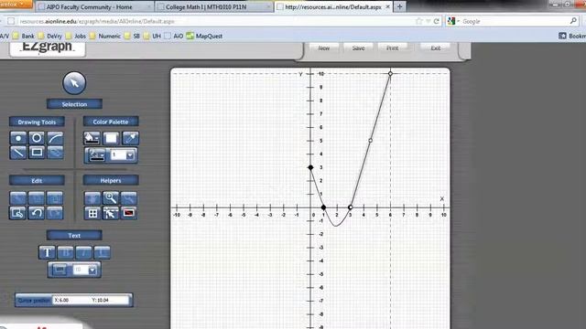This screenshot has width=586, height=329.
Task: Open the Bank bookmark folder
Action: pos(24,37)
